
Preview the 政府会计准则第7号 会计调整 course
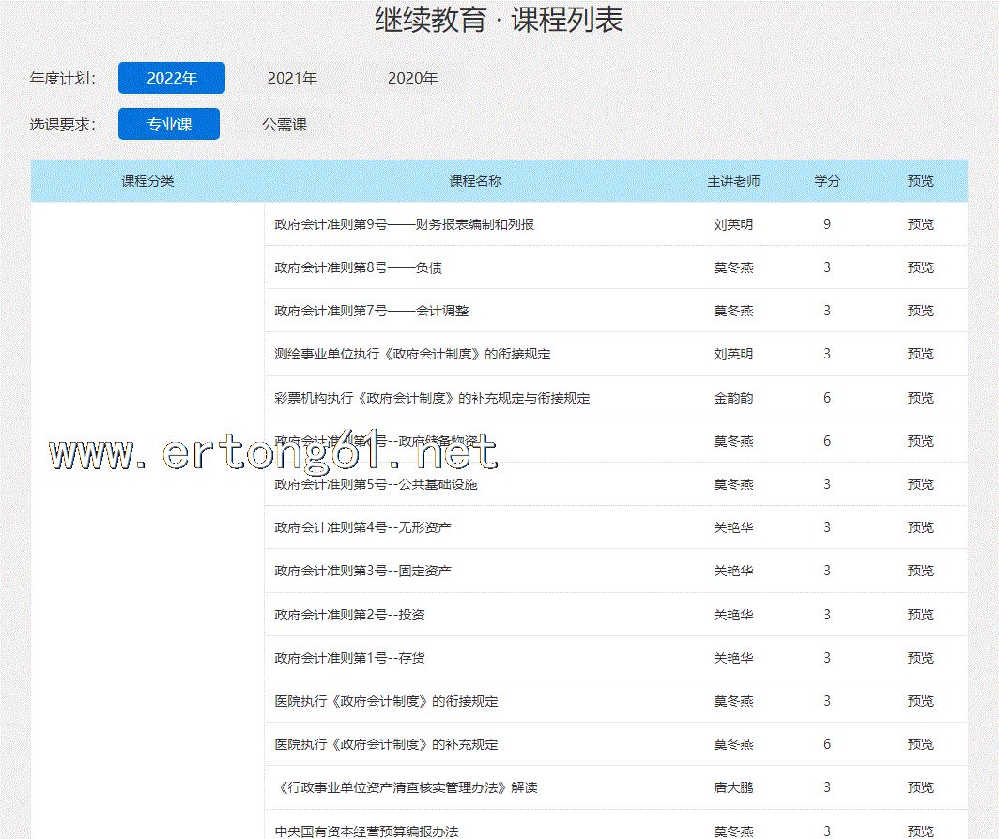click(x=920, y=311)
